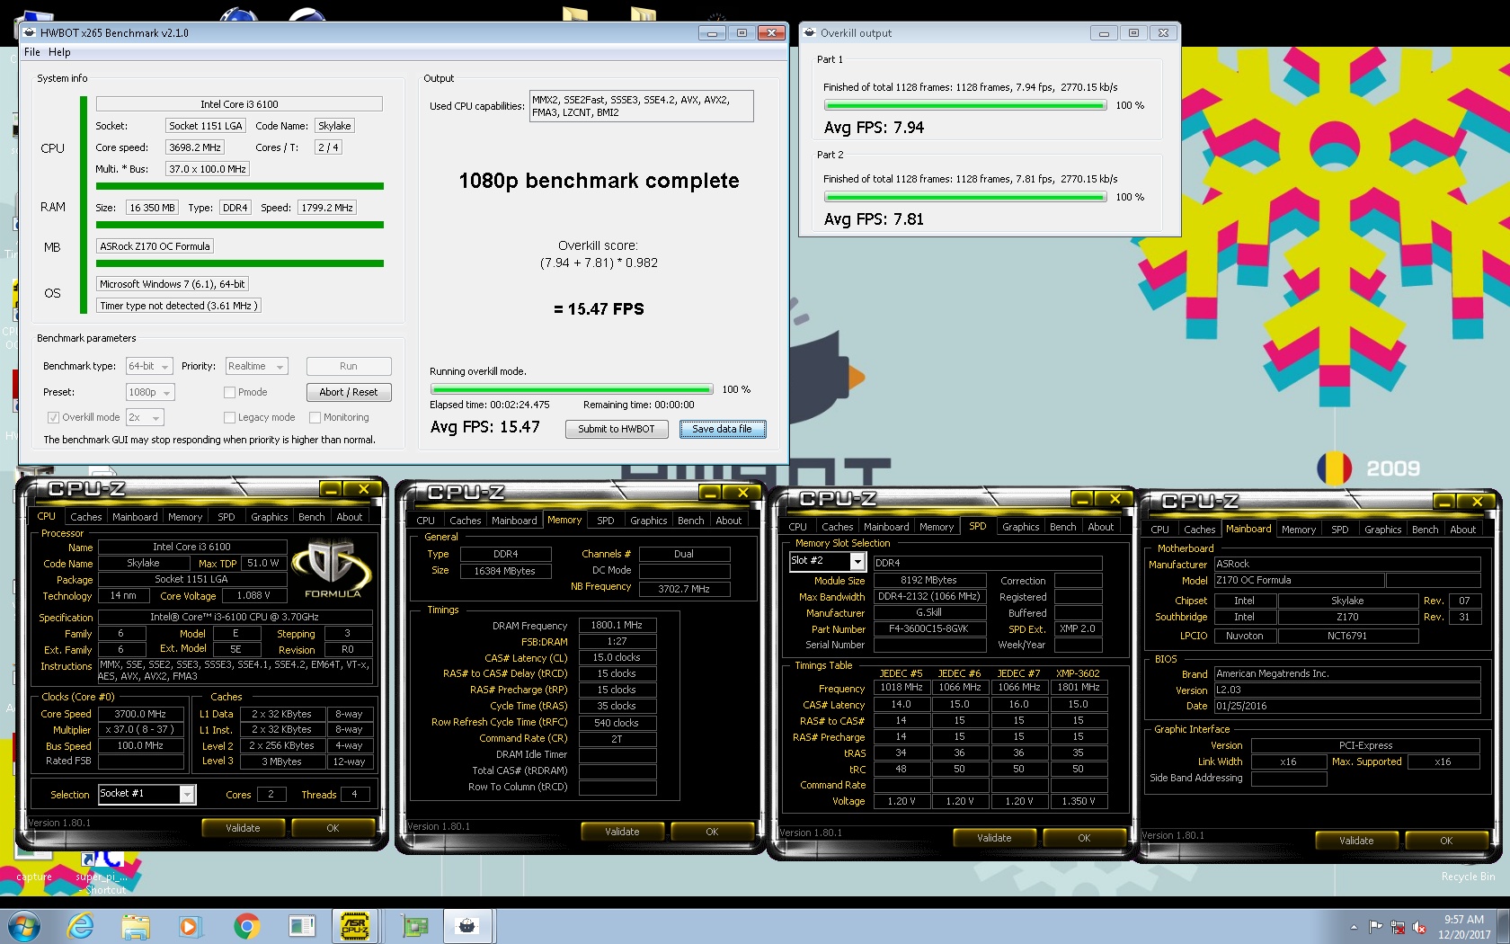Image resolution: width=1510 pixels, height=944 pixels.
Task: Click Validate in the CPU-Z SPD window
Action: click(995, 838)
